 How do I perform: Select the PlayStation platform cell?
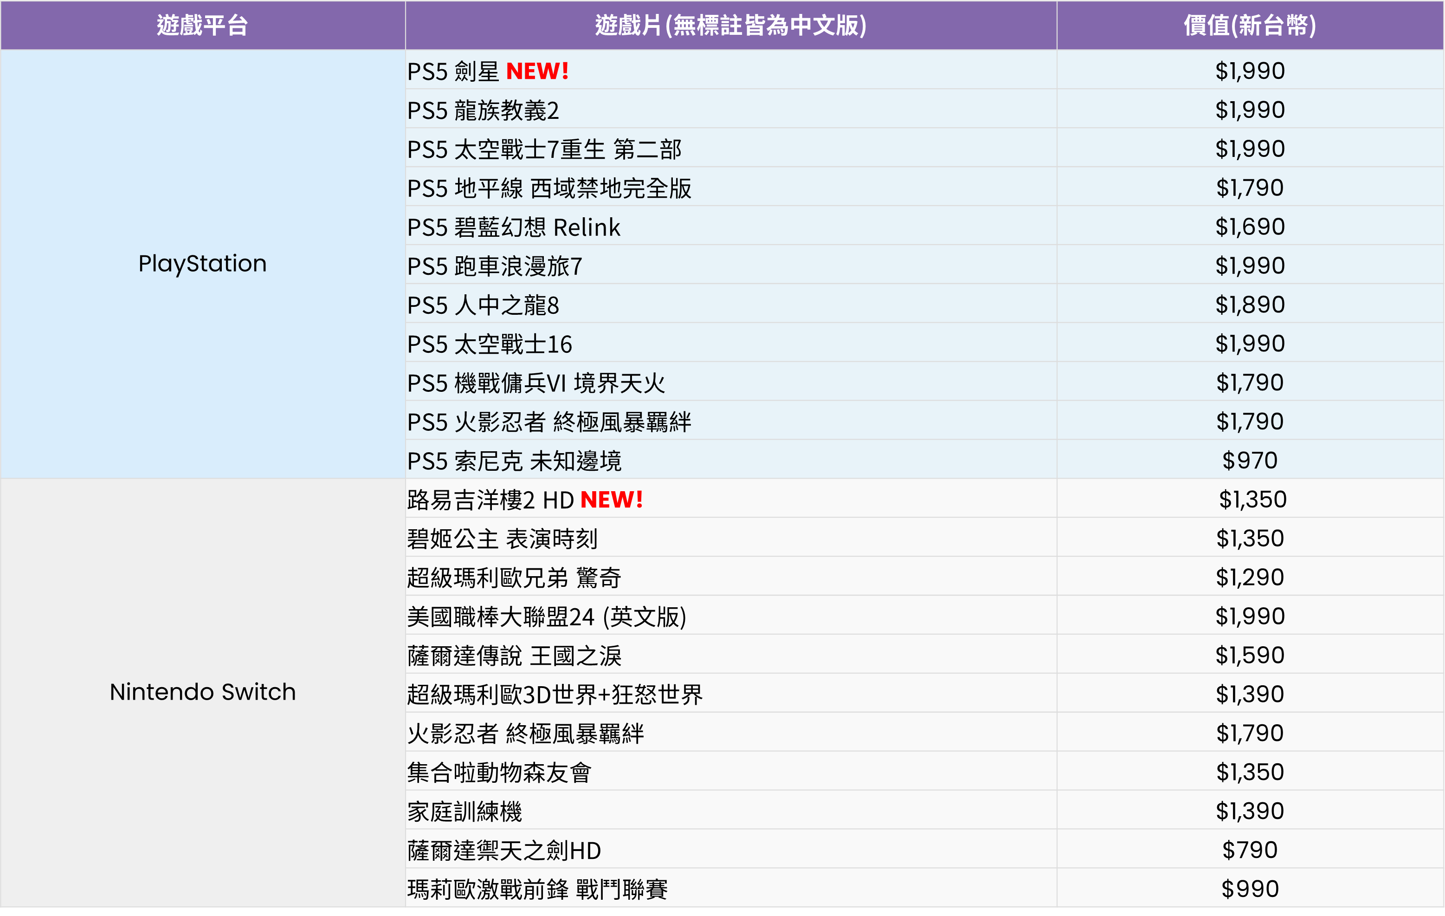202,264
